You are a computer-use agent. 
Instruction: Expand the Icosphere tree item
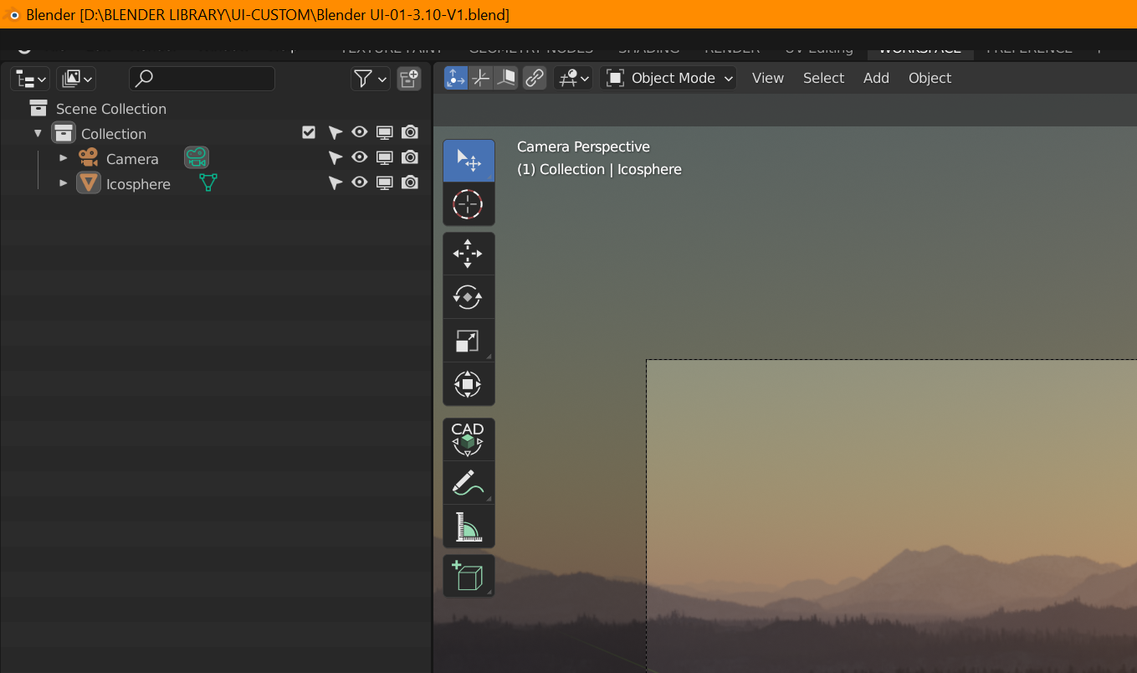pos(63,183)
